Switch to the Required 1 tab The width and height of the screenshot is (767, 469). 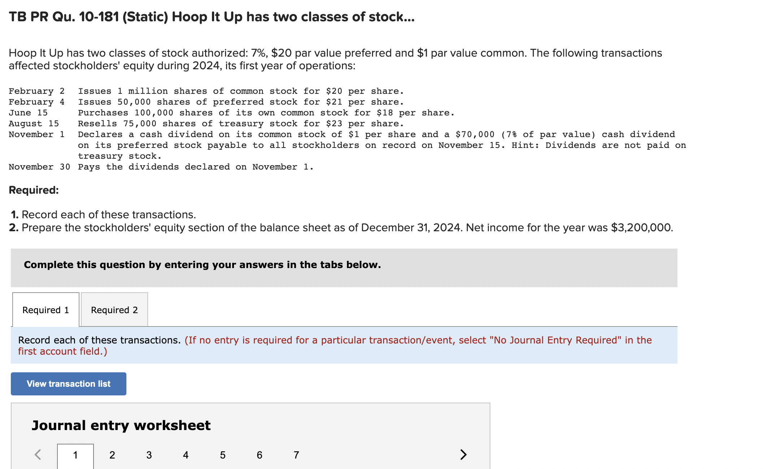click(x=45, y=310)
